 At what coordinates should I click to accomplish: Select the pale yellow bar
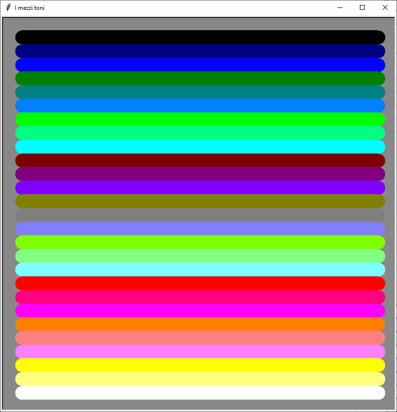[x=200, y=379]
